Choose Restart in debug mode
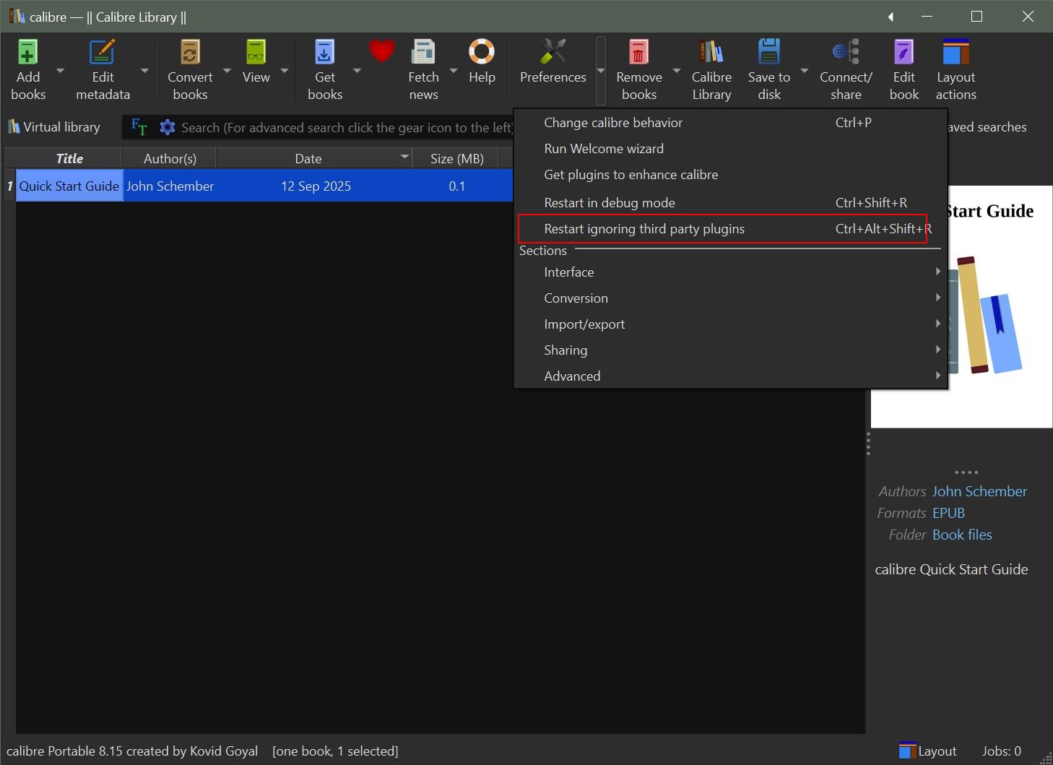1053x765 pixels. [730, 203]
